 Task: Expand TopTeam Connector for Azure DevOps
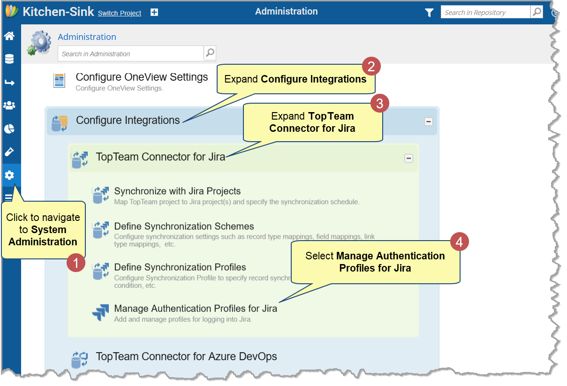click(186, 356)
